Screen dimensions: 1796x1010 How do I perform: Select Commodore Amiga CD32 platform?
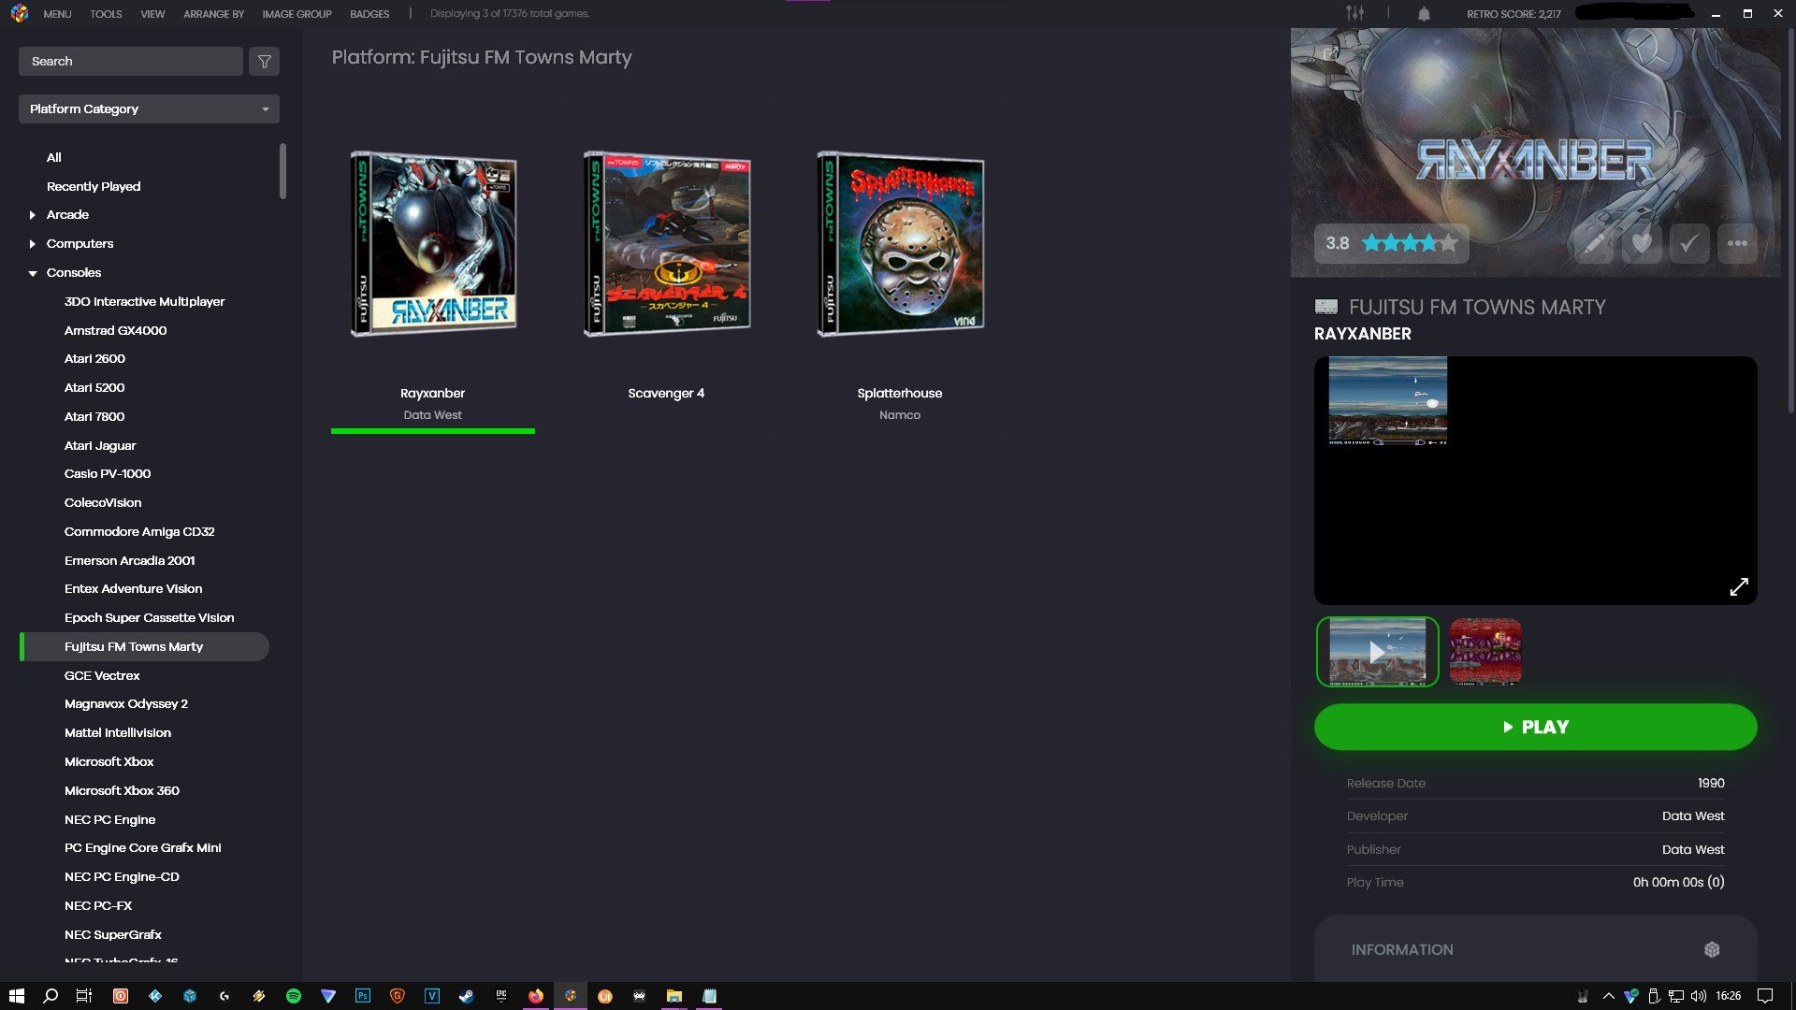click(x=139, y=531)
